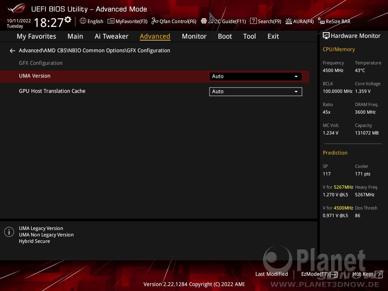This screenshot has height=291, width=388.
Task: Switch to the Main tab
Action: point(75,36)
